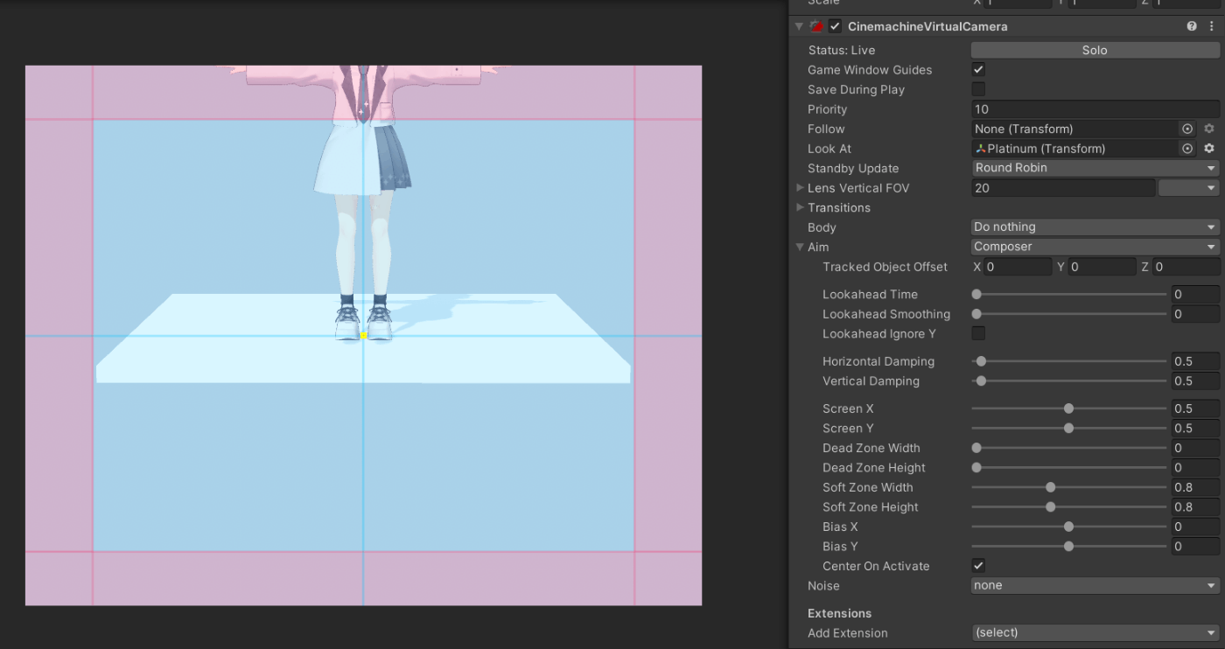Click the Horizontal Damping value field

click(x=1195, y=361)
